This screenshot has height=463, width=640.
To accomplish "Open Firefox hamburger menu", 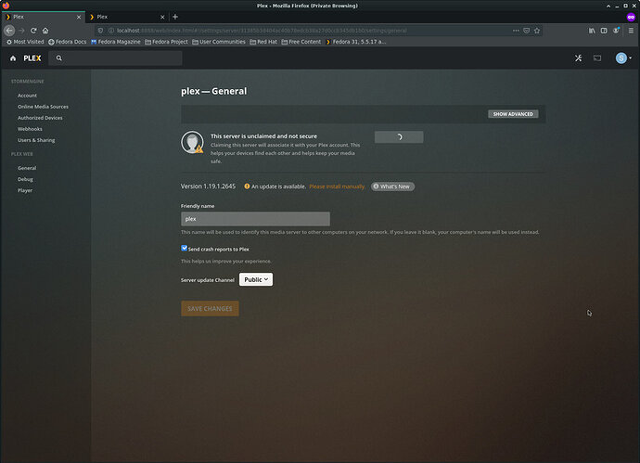I will [631, 31].
